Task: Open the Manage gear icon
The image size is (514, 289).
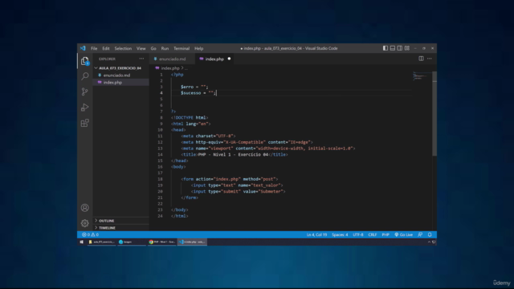Action: tap(84, 223)
